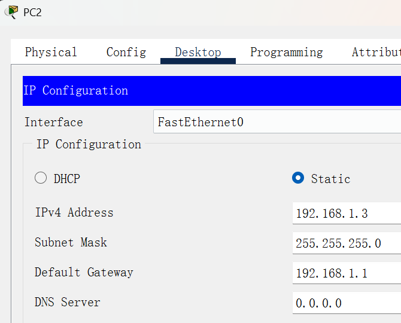Click the DNS Server label

click(68, 302)
